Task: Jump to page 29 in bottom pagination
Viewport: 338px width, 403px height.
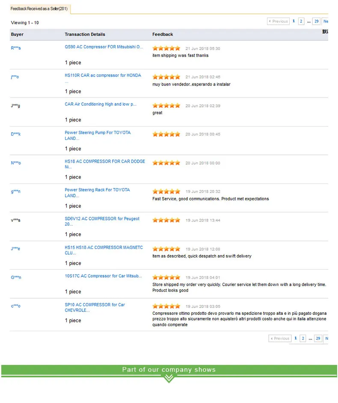Action: [318, 338]
